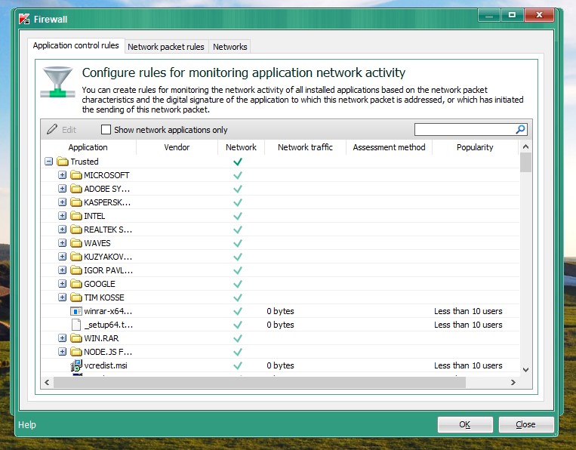
Task: Expand the KUZYAKOV... group
Action: pos(62,257)
